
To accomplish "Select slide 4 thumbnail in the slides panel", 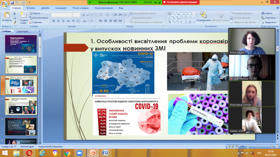I will coord(21,106).
